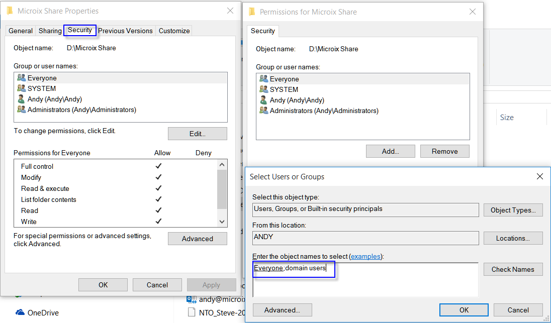Click Administrators group icon in Permissions dialog

pos(263,111)
